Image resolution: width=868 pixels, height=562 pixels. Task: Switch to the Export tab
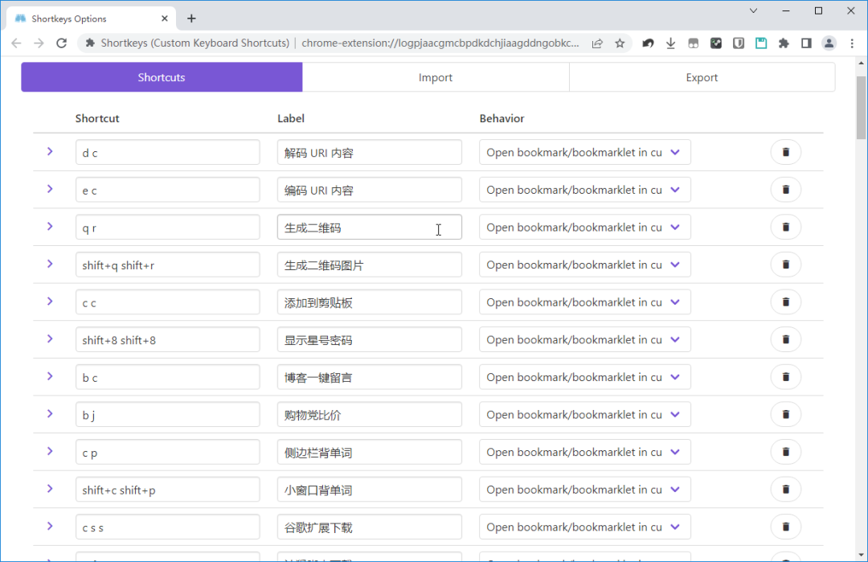(x=702, y=77)
